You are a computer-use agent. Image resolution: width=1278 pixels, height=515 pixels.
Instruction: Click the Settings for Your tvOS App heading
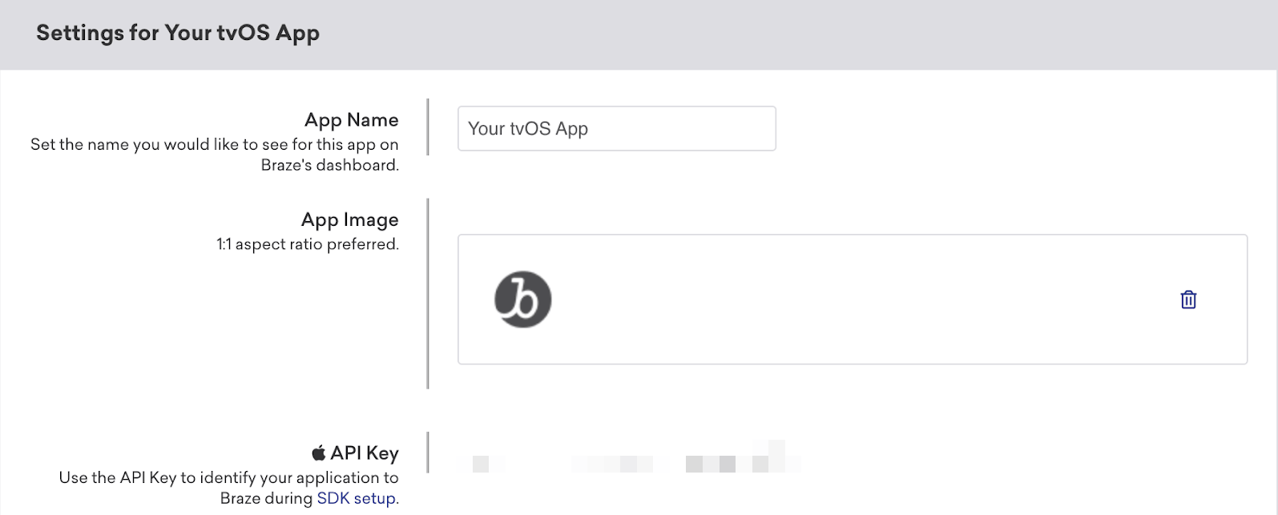tap(178, 33)
